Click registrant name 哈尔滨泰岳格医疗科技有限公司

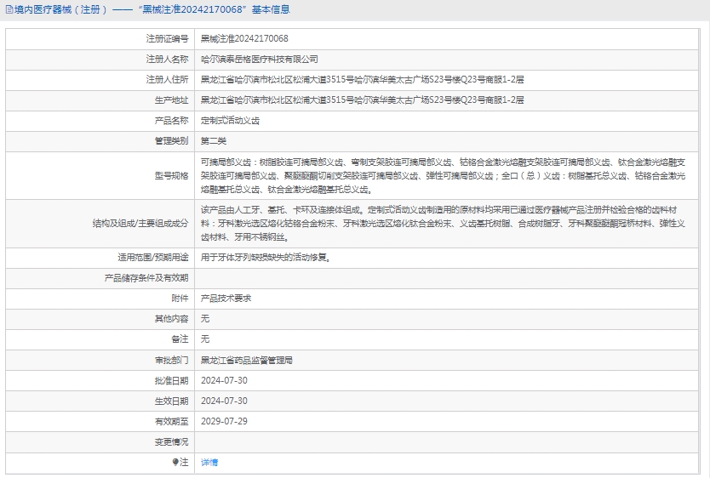point(259,60)
